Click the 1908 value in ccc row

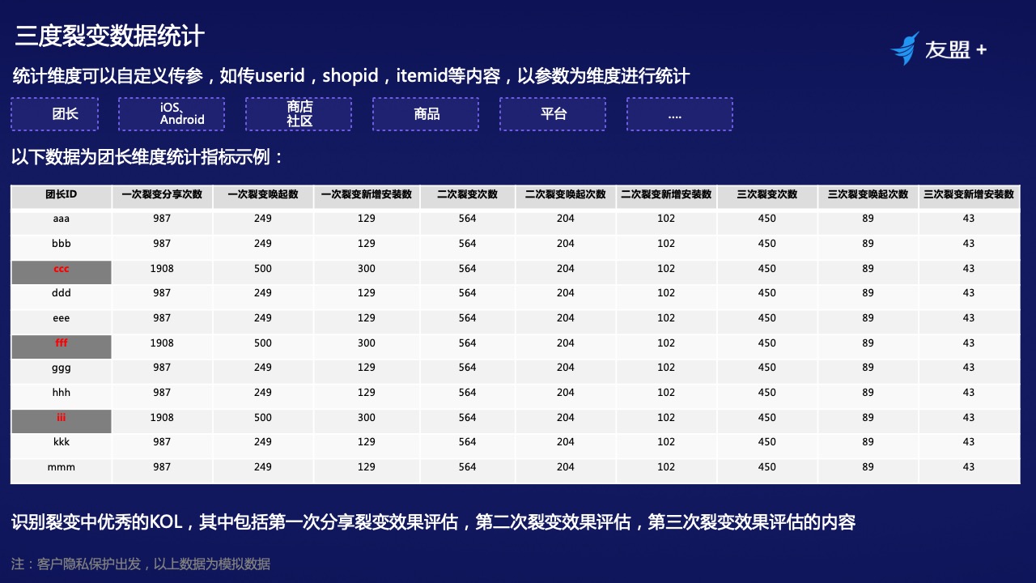tap(161, 268)
